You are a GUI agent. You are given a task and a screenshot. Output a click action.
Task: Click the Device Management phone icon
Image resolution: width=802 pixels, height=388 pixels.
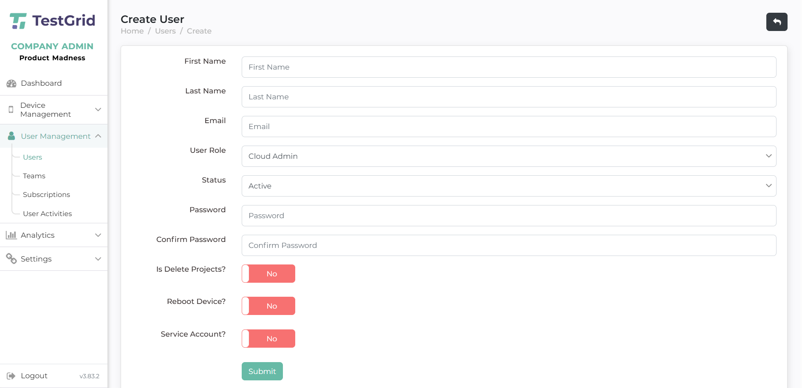(x=11, y=110)
